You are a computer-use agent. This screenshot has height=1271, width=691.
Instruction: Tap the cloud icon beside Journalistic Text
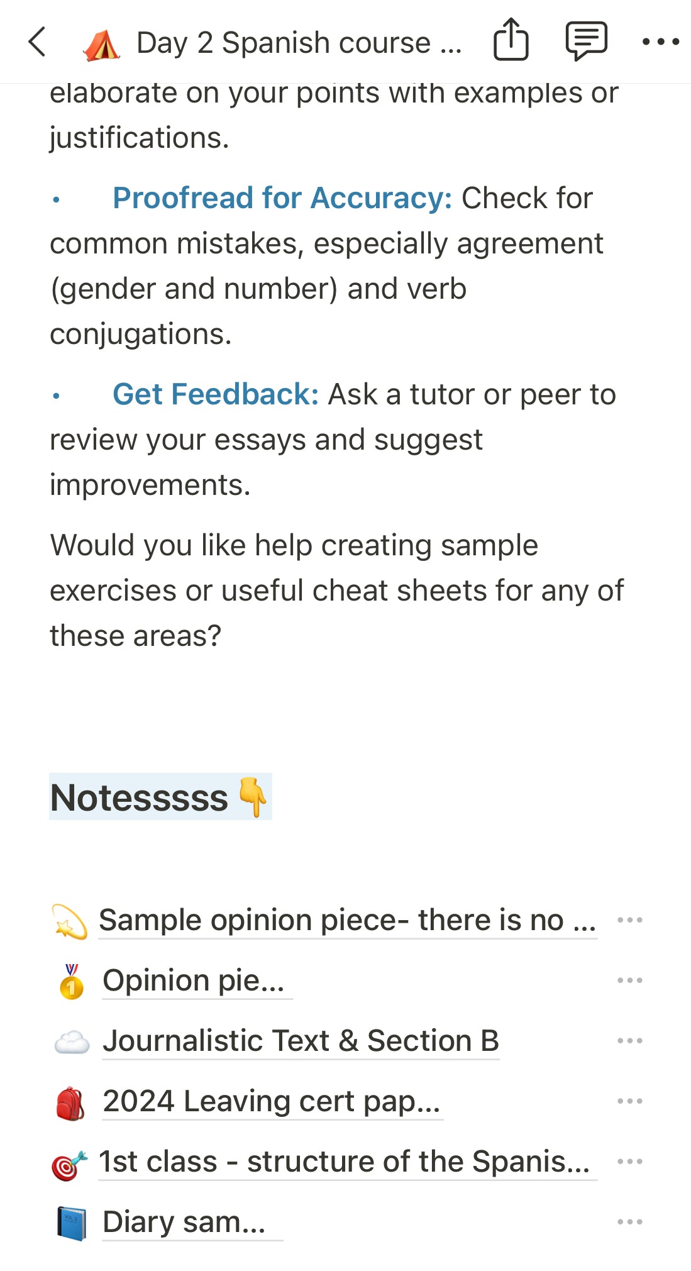(x=72, y=1041)
